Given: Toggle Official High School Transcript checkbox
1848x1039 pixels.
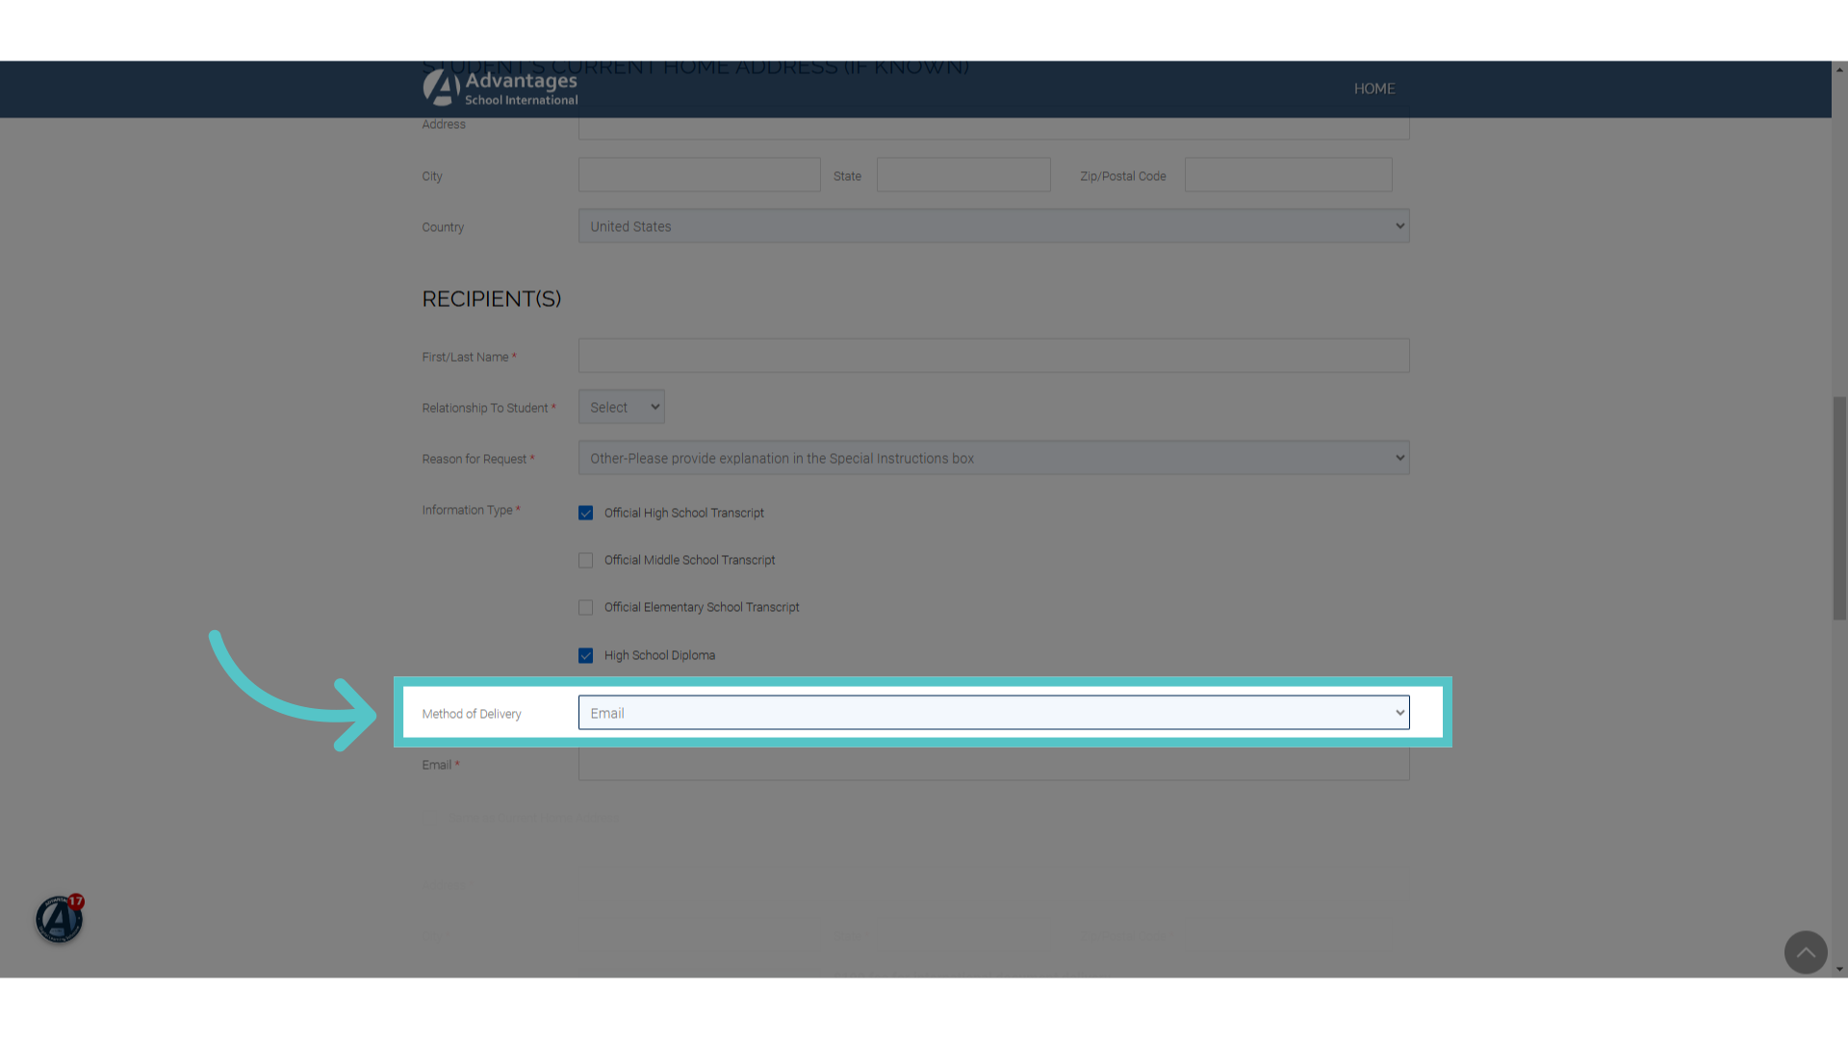Looking at the screenshot, I should tap(585, 513).
